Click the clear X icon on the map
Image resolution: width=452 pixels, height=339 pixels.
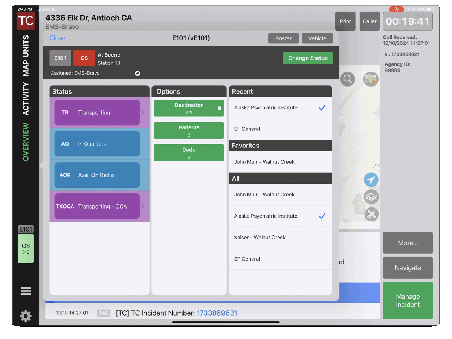[x=371, y=214]
